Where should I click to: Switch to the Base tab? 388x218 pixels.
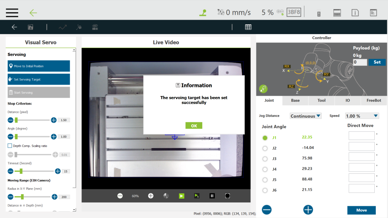click(295, 100)
